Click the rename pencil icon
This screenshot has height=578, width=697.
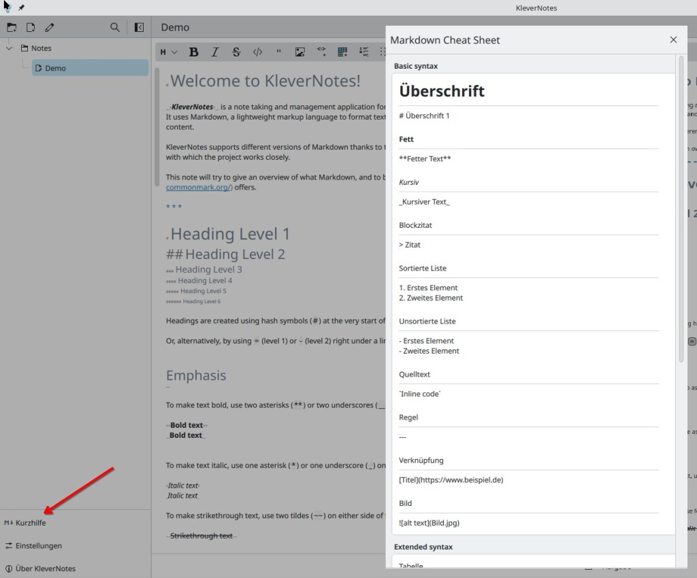point(50,27)
